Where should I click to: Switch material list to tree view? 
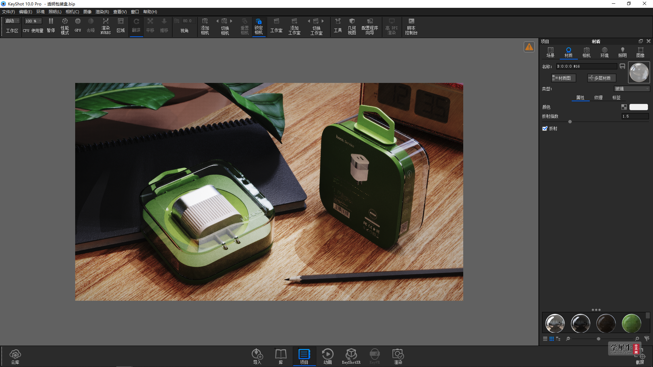pyautogui.click(x=558, y=339)
